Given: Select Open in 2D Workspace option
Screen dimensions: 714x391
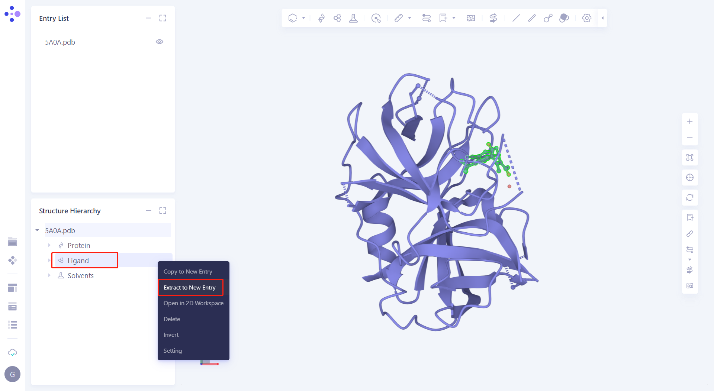Looking at the screenshot, I should [x=193, y=303].
